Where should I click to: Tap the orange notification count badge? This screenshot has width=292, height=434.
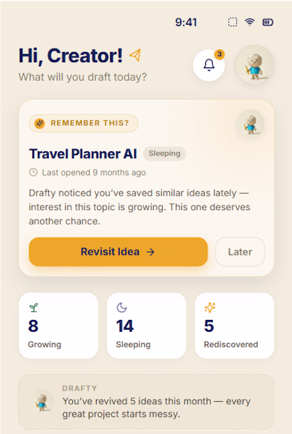pos(220,55)
